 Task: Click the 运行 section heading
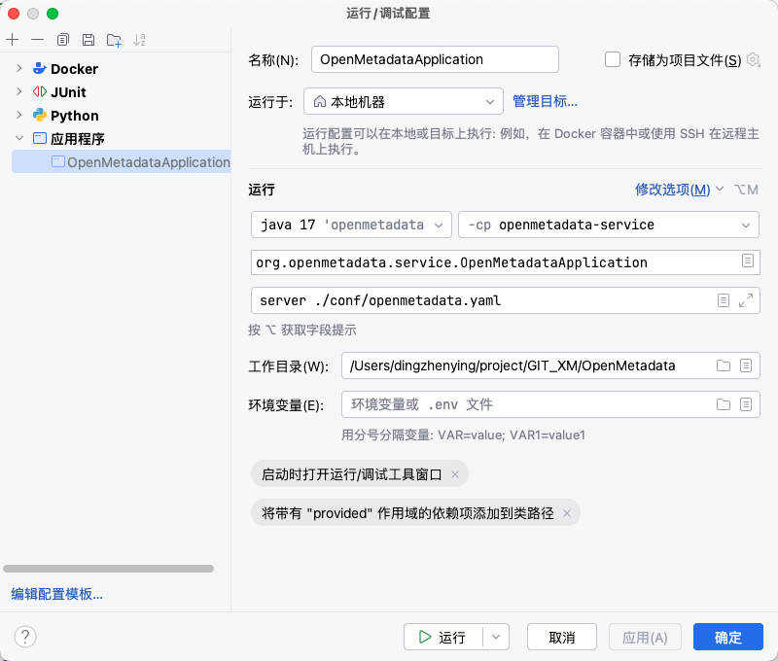(x=262, y=190)
